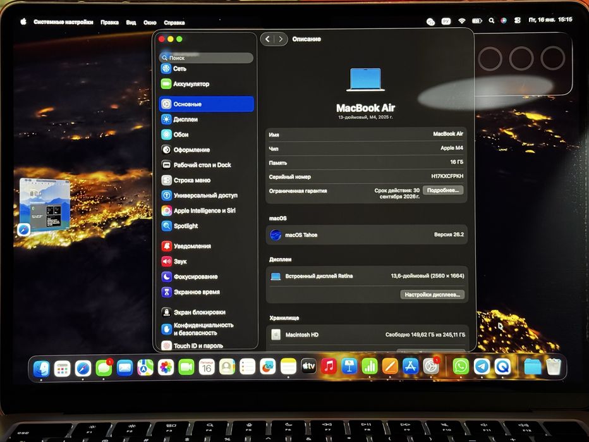Viewport: 589px width, 442px height.
Task: Click the Wi-Fi menu bar icon
Action: tap(462, 21)
